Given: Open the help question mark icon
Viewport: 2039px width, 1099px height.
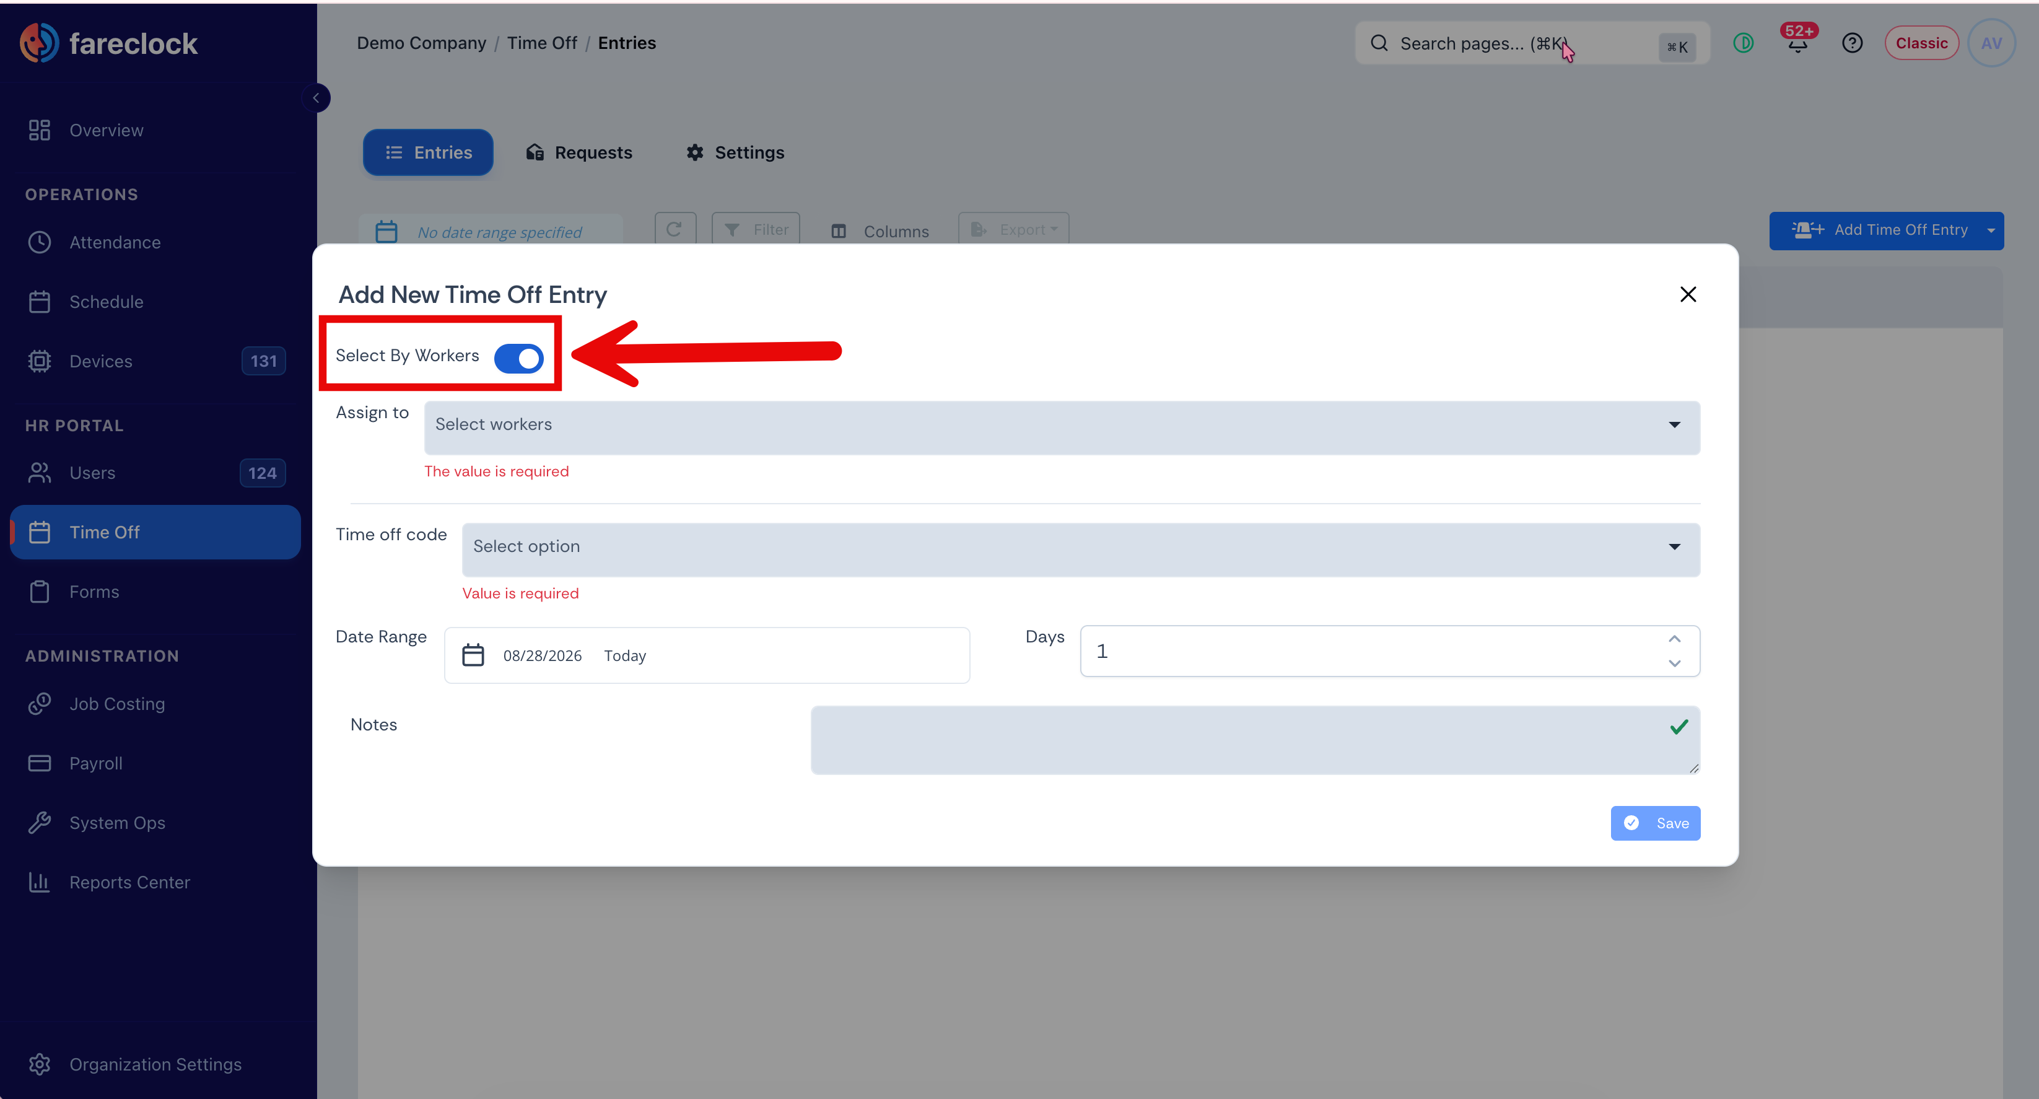Looking at the screenshot, I should pos(1851,43).
